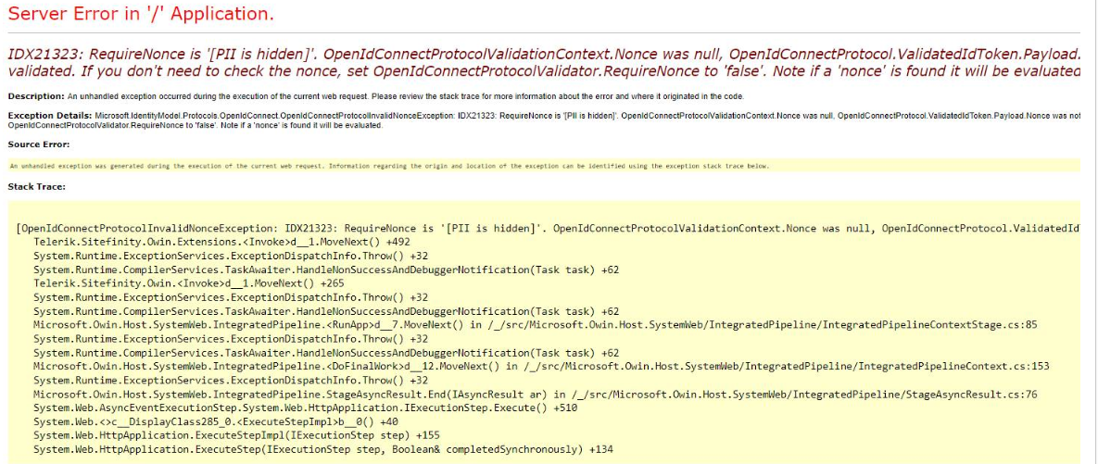Select the italic IDX21323 RequireNonce error message
Viewport: 1098px width, 464px height.
(544, 62)
